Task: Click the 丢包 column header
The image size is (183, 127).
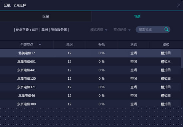Action: pyautogui.click(x=101, y=45)
